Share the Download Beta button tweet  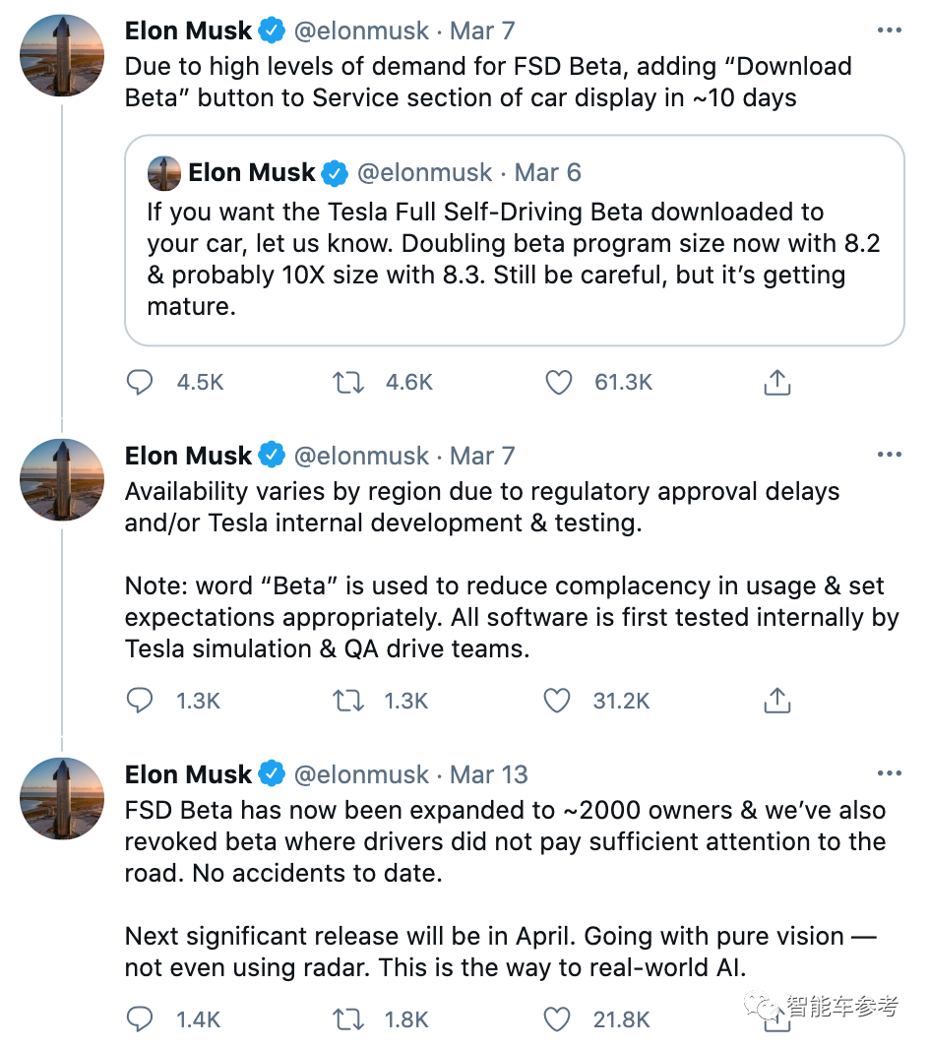[x=777, y=382]
